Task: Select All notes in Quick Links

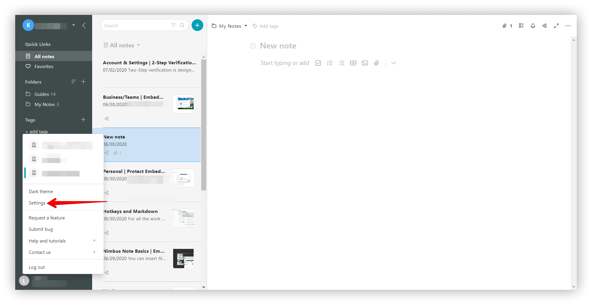Action: point(54,56)
